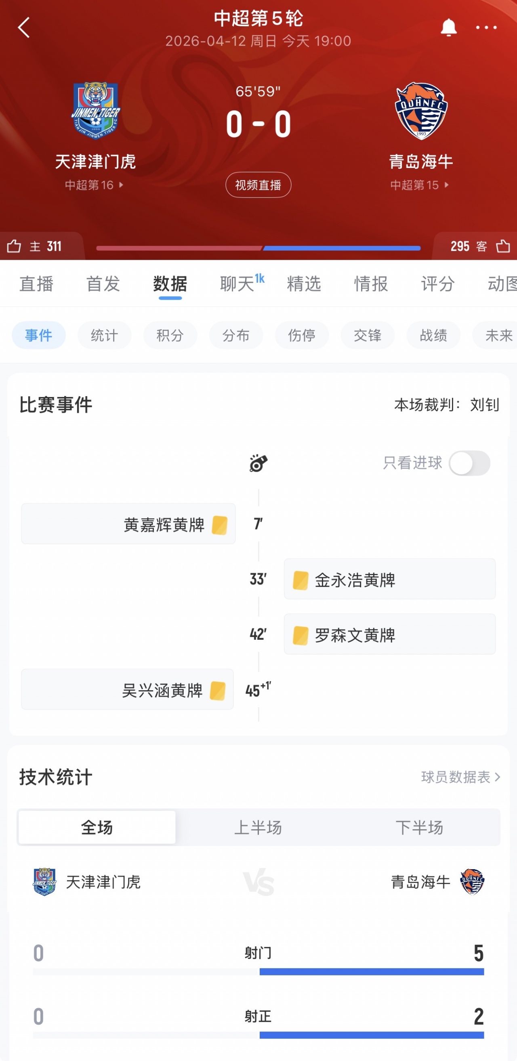517x1061 pixels.
Task: Open the three-dot more options menu
Action: click(486, 28)
